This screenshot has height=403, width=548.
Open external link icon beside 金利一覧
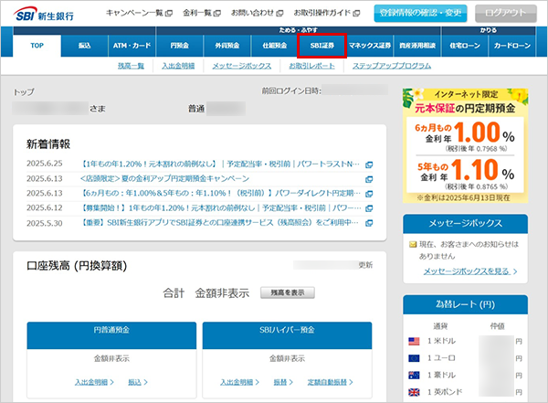(217, 14)
